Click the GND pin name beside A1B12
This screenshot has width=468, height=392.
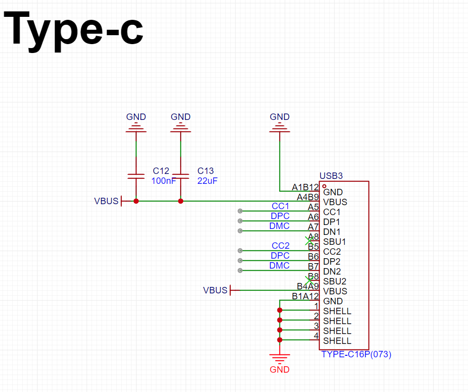pyautogui.click(x=333, y=192)
